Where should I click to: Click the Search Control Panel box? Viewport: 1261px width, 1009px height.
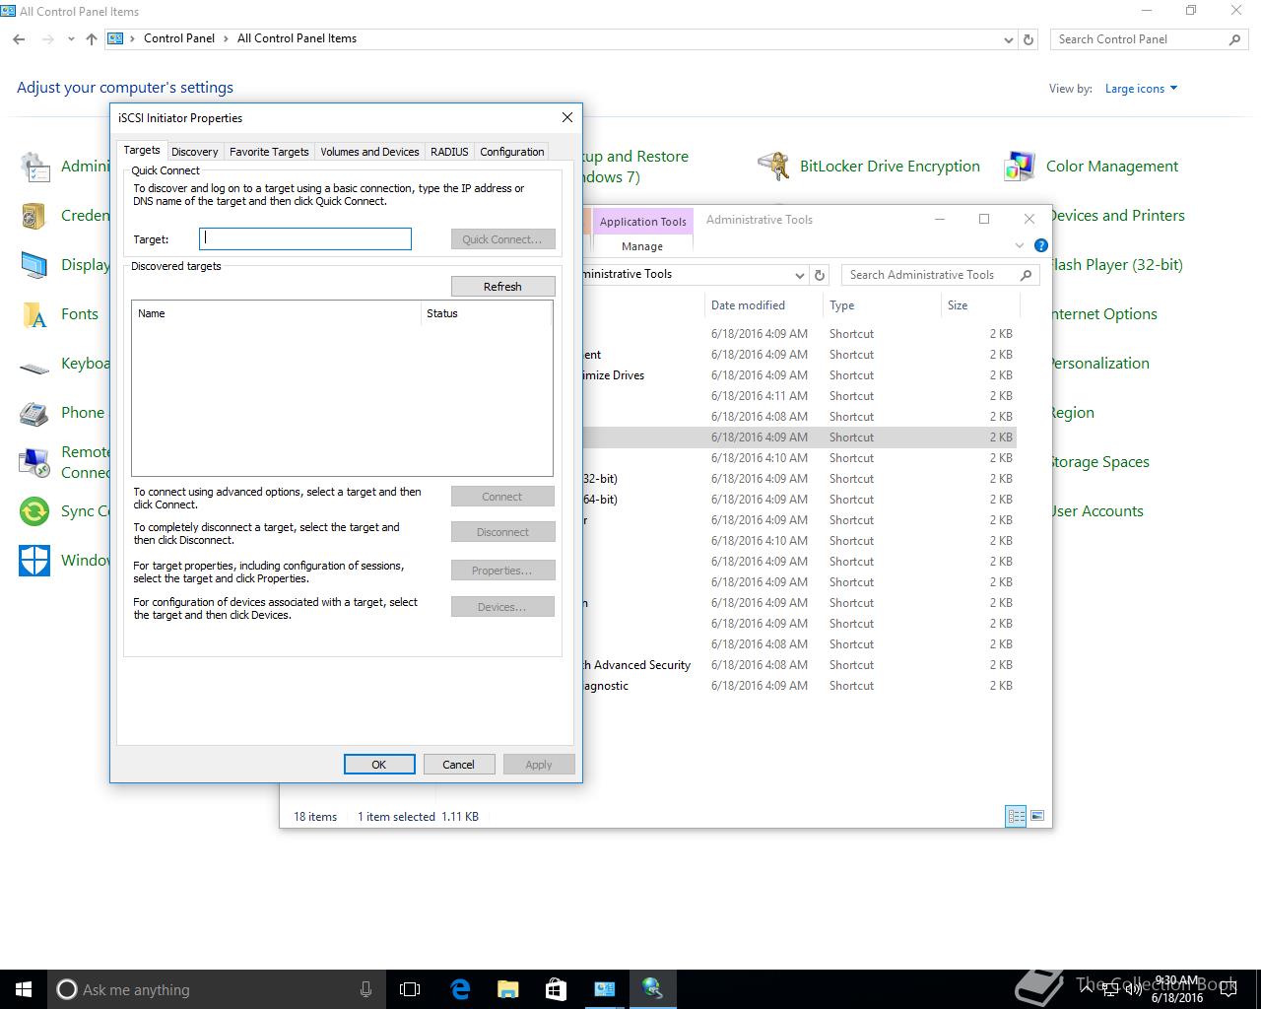1149,39
